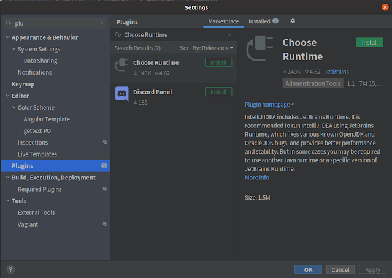Clear the settings search field text
Image resolution: width=392 pixels, height=278 pixels.
[x=102, y=23]
